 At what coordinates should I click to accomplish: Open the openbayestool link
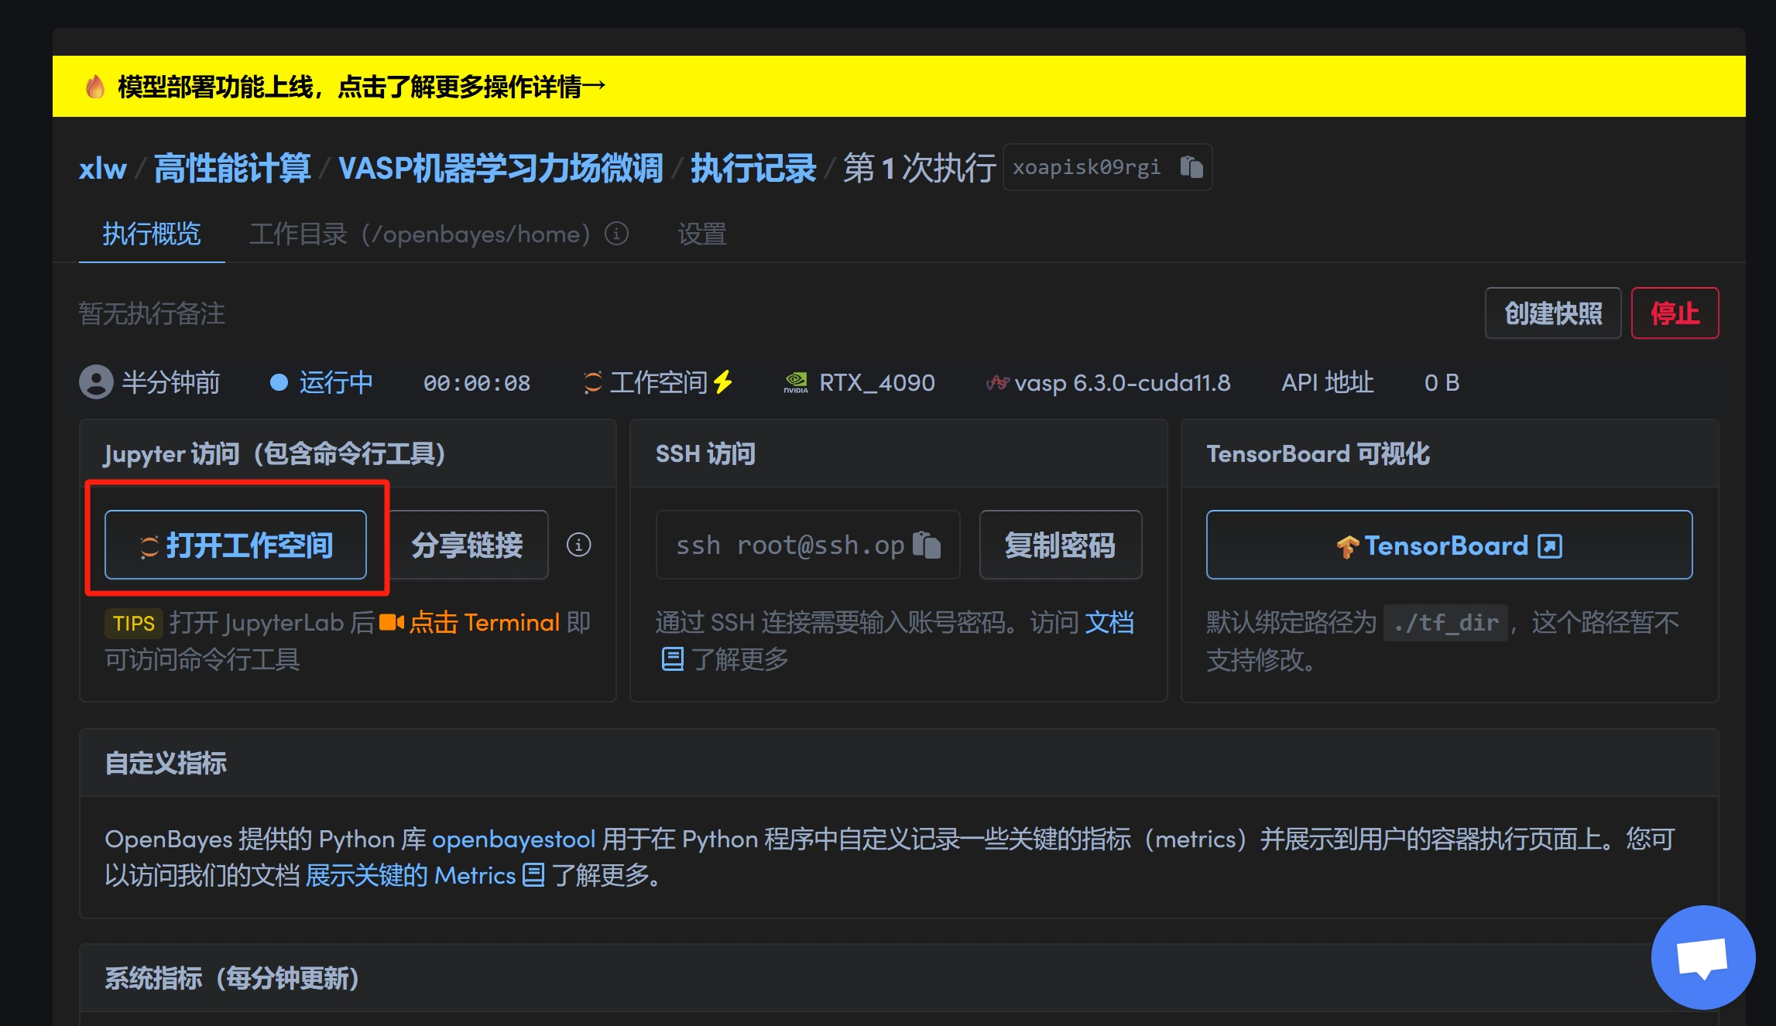pos(513,839)
